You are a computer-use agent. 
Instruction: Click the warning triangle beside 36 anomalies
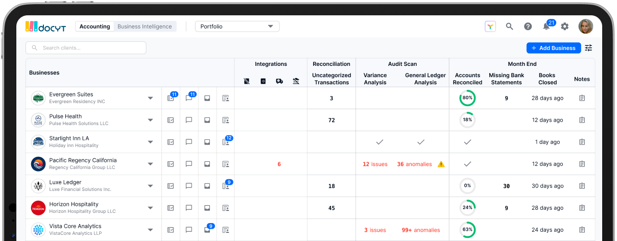(441, 164)
